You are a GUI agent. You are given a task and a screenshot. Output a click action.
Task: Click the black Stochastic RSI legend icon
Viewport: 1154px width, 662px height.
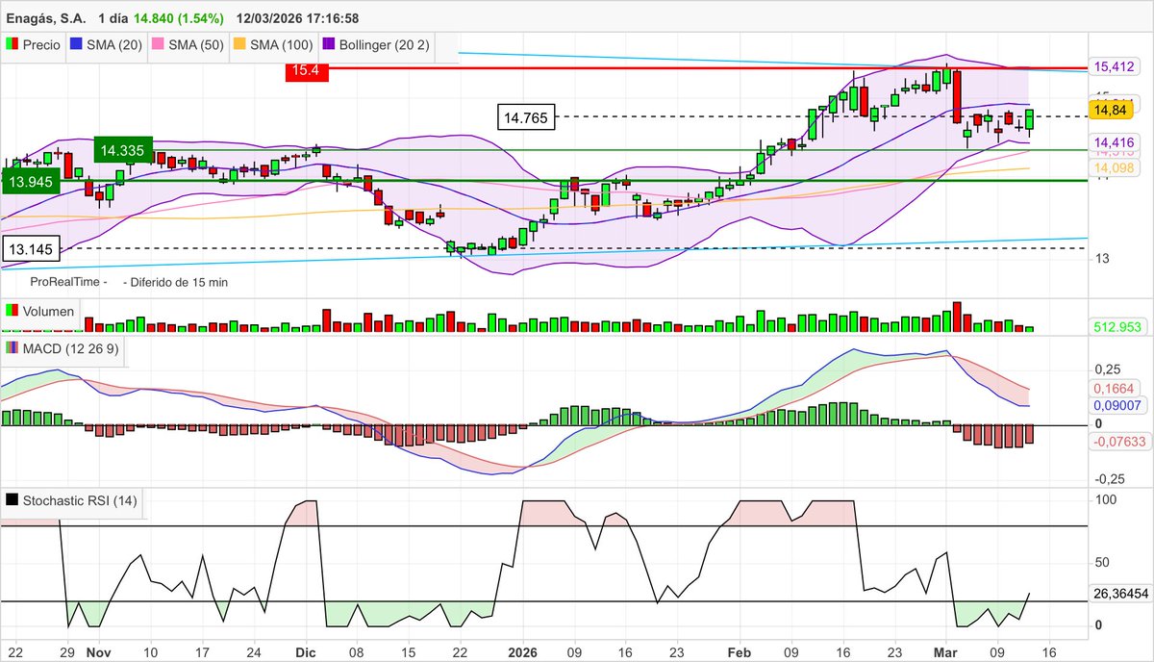coord(12,500)
